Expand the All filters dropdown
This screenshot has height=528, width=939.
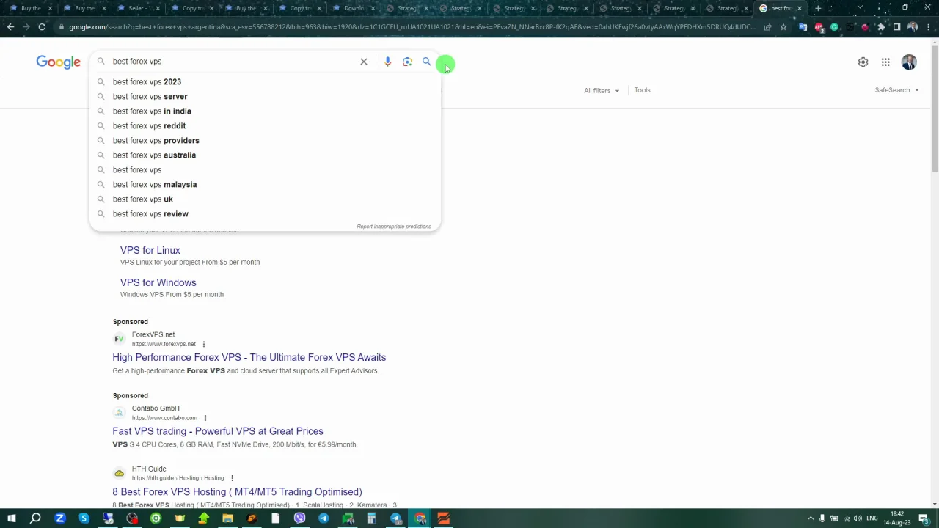click(602, 91)
